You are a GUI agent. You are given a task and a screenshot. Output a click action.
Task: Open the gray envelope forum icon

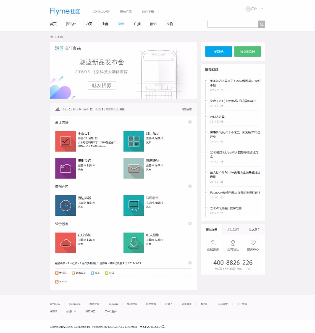(134, 168)
